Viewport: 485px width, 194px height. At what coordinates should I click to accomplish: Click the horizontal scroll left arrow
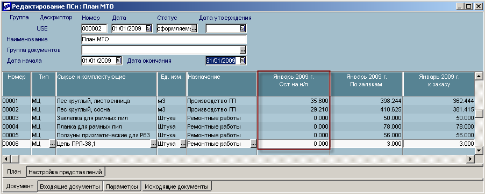click(6, 159)
